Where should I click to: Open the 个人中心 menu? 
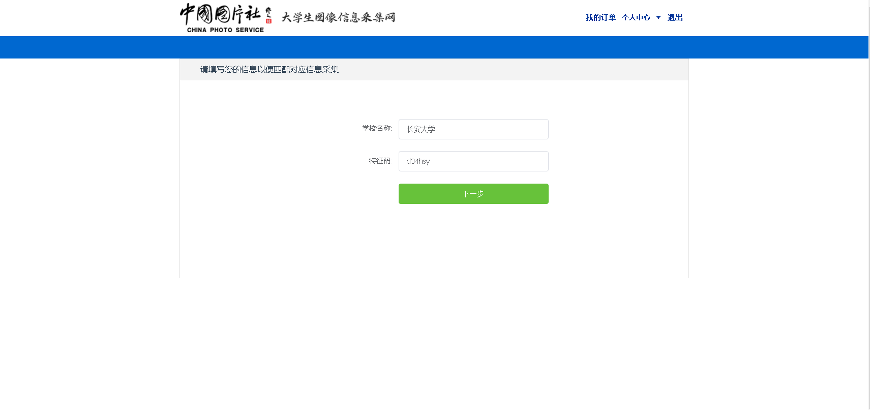pos(636,18)
